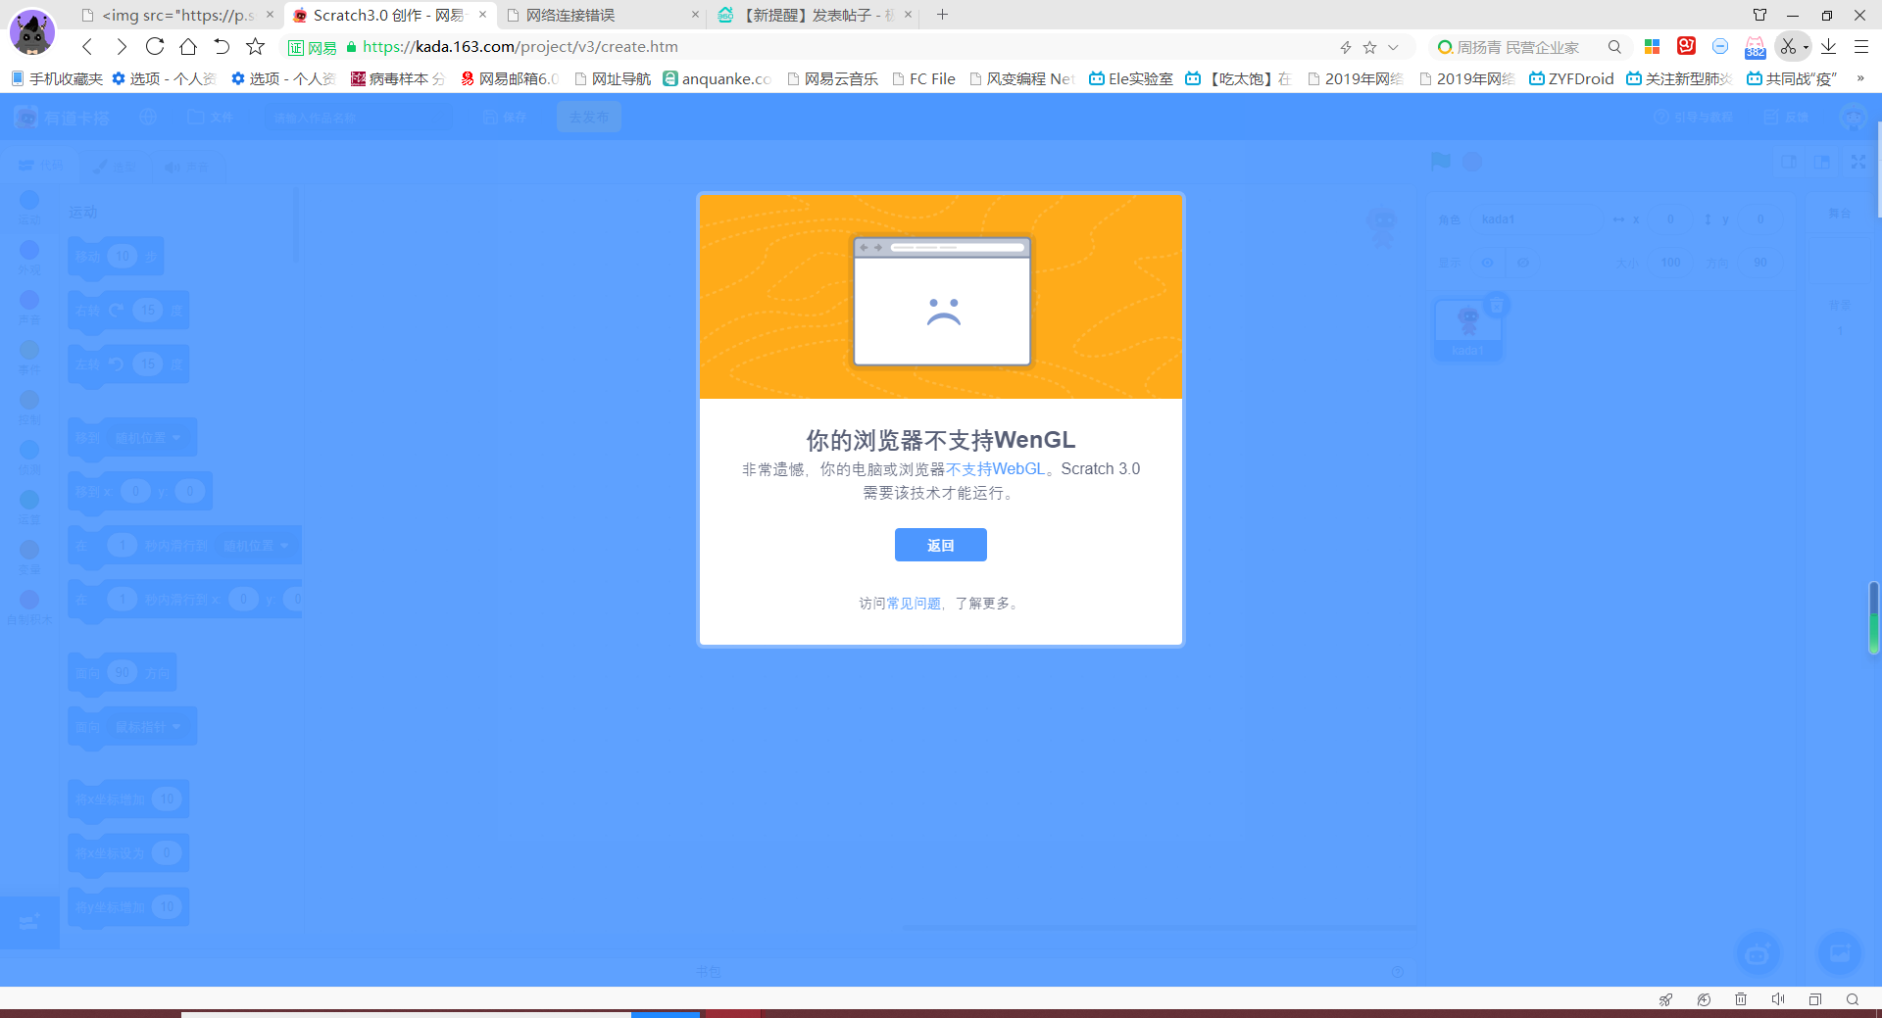Click the star favorites icon beside the home button
The width and height of the screenshot is (1882, 1018).
pyautogui.click(x=255, y=46)
